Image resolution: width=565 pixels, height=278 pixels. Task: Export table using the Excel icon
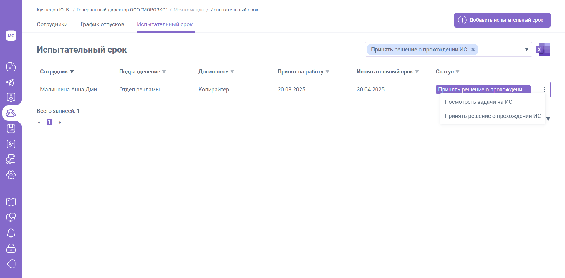pos(543,49)
